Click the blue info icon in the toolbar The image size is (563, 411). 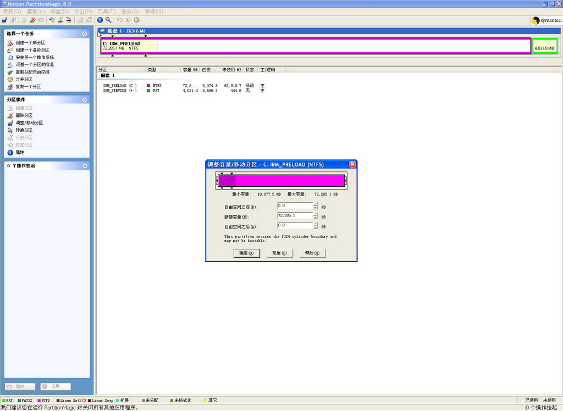(100, 20)
